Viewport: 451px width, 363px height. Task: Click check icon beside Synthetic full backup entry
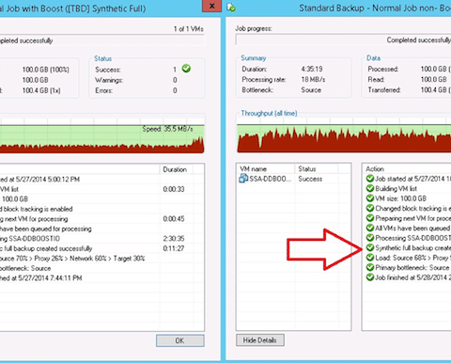point(370,247)
